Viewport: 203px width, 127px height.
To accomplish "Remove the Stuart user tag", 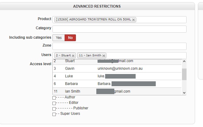I will (x=73, y=56).
